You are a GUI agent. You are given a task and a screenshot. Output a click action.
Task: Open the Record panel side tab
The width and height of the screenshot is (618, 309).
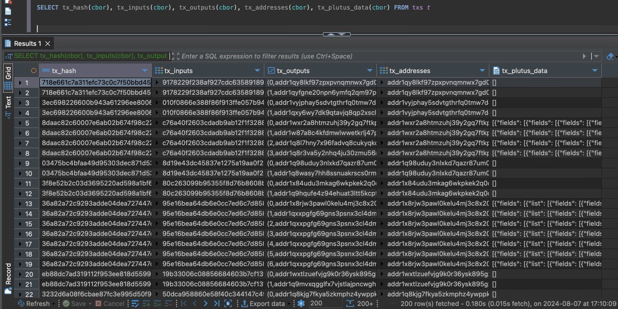coord(8,278)
